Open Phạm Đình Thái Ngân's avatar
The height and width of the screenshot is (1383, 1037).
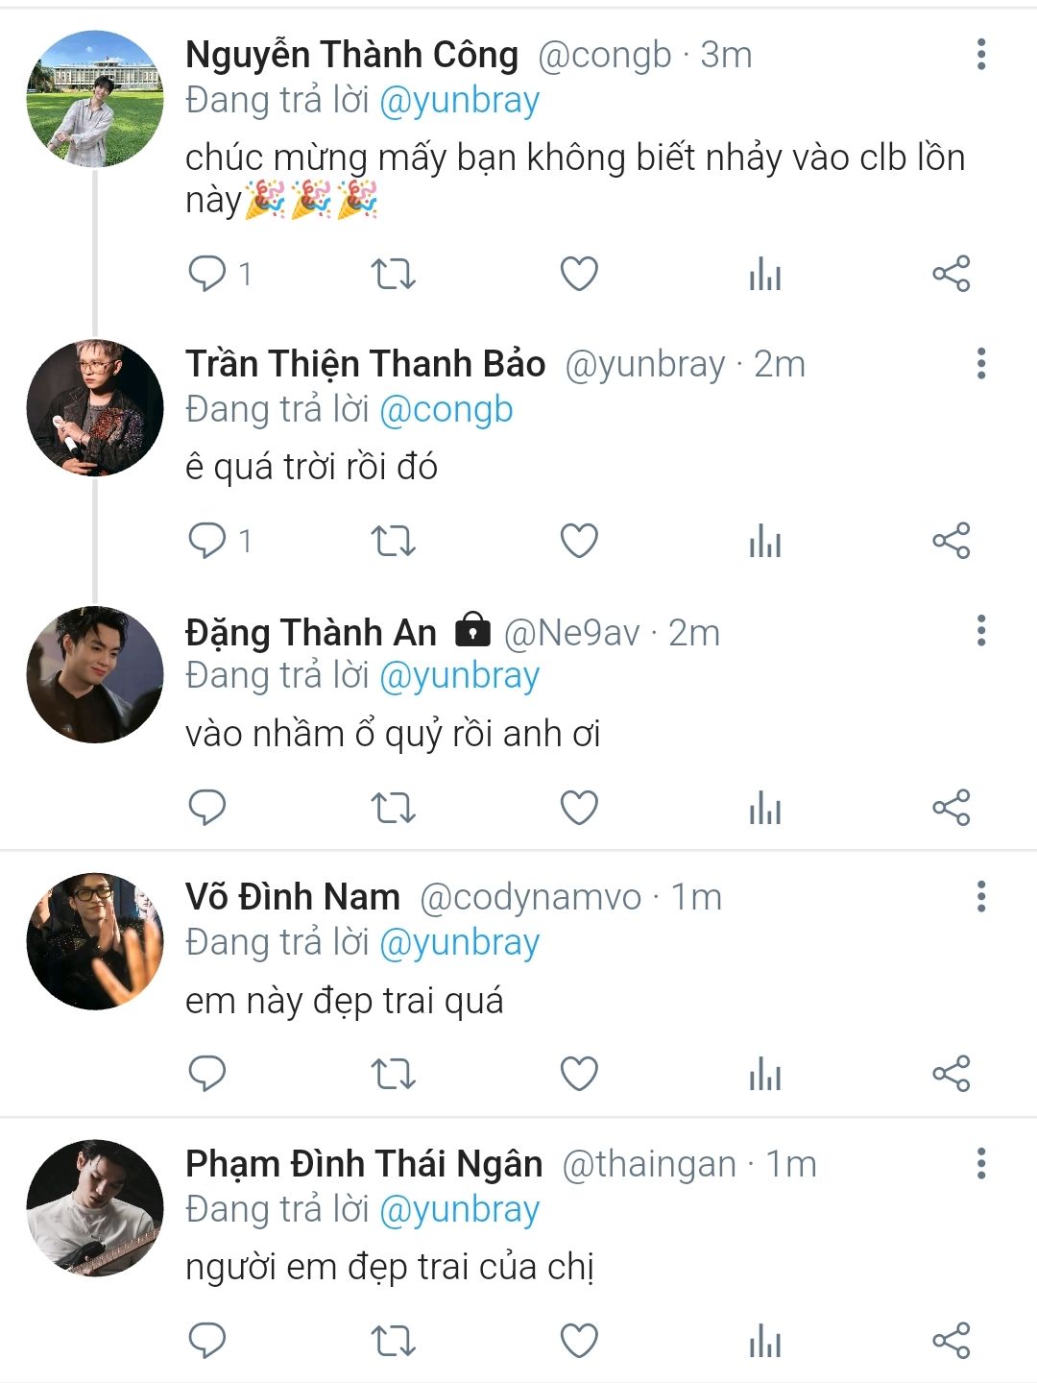[95, 1207]
